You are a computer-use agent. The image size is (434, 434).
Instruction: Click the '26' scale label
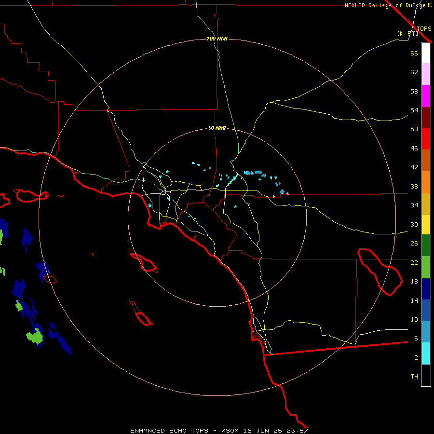pyautogui.click(x=414, y=244)
